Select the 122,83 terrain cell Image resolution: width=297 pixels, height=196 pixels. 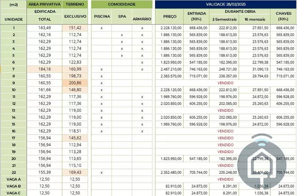75,62
